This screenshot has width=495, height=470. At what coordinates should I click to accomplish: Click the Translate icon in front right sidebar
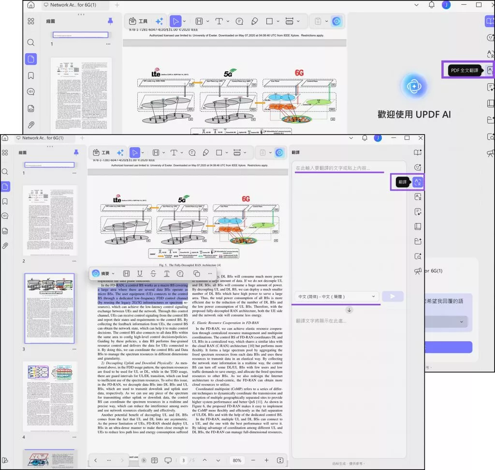(x=418, y=182)
